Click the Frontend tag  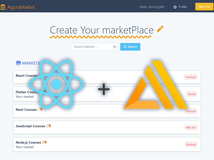pyautogui.click(x=190, y=77)
